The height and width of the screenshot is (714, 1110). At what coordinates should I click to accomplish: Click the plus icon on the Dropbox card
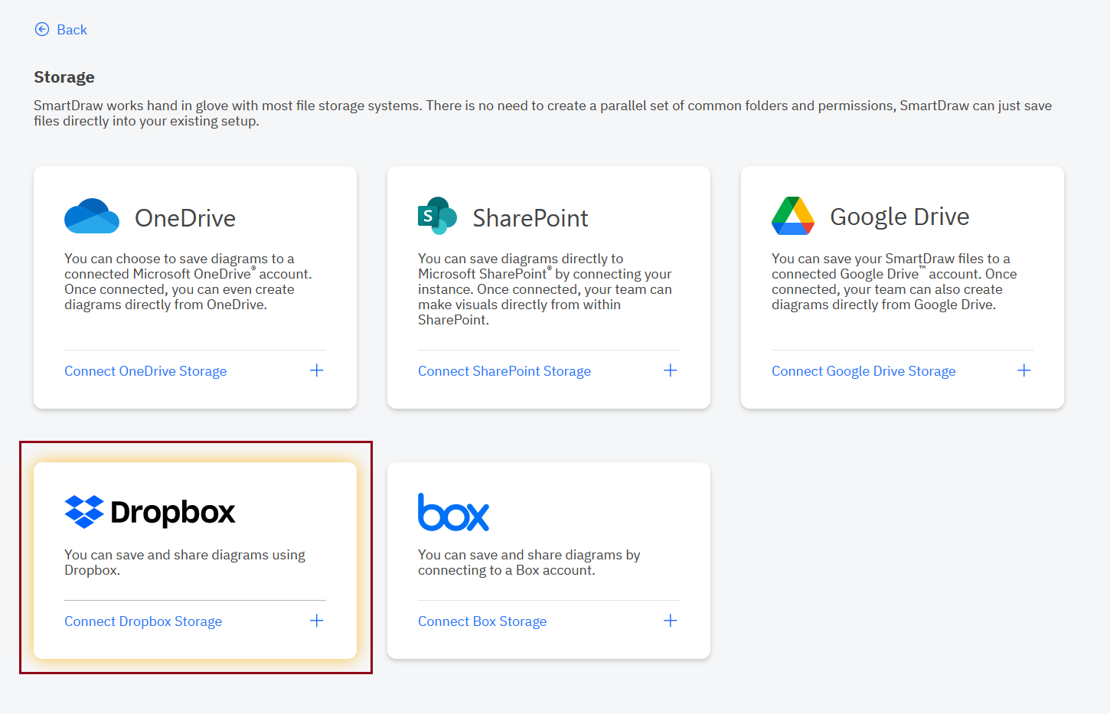coord(316,620)
